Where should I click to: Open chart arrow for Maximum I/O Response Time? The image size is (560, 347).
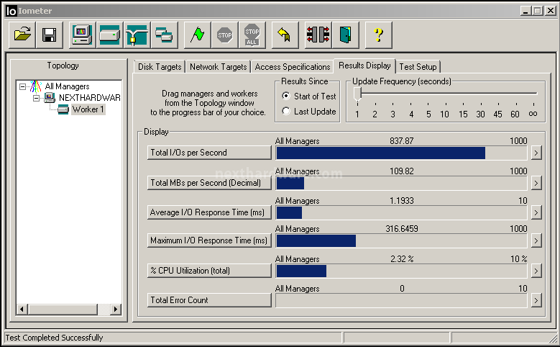[536, 240]
